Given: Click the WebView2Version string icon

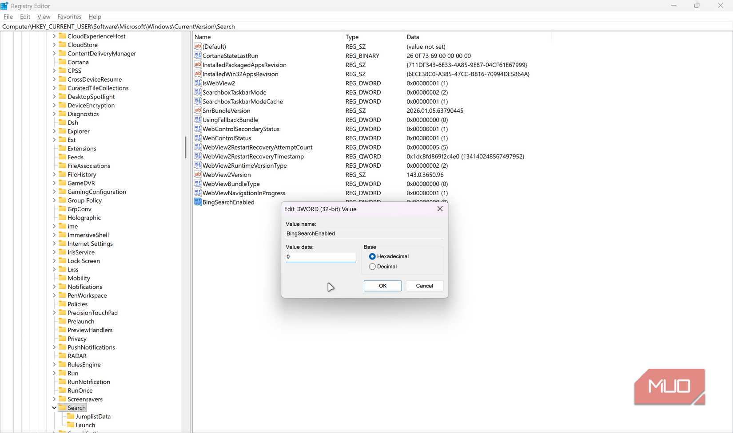Looking at the screenshot, I should pos(198,174).
